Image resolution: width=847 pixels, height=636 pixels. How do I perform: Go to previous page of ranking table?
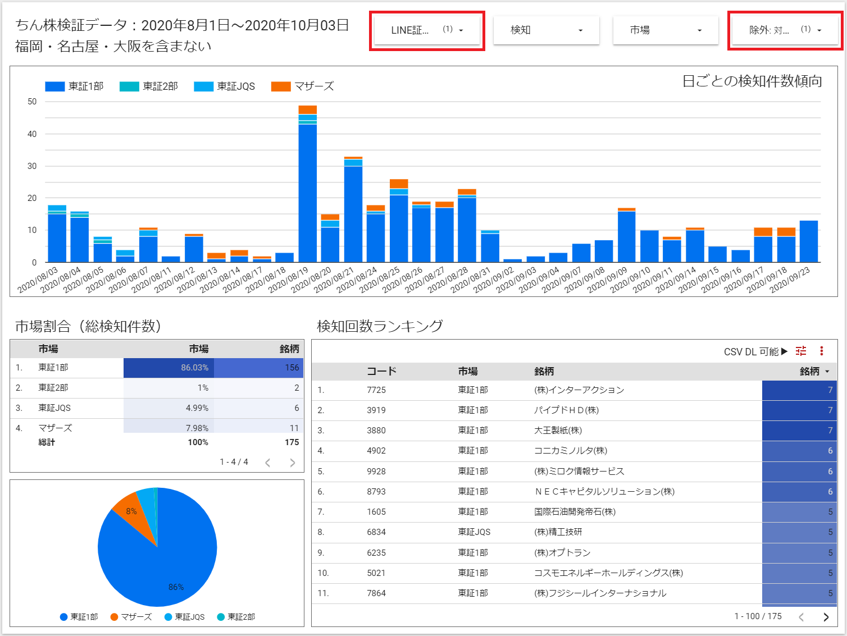[x=802, y=617]
